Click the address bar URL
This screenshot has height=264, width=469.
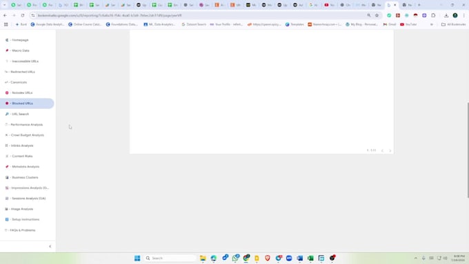coord(110,15)
